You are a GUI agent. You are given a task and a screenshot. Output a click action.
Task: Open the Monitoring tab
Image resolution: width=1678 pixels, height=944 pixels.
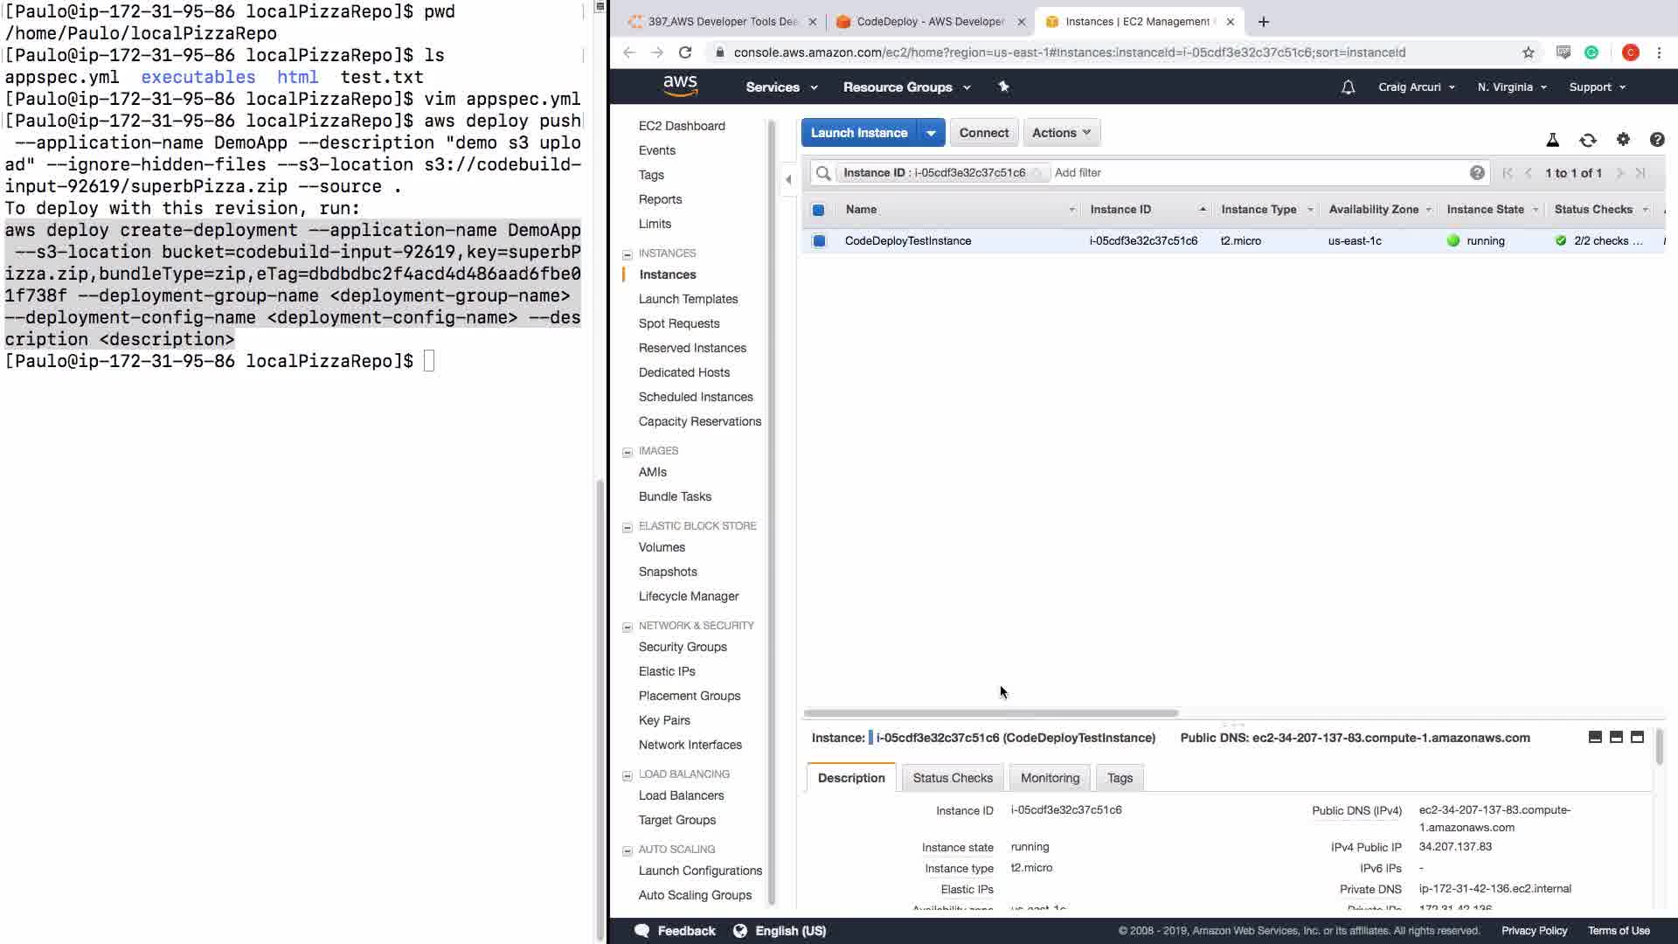1050,778
